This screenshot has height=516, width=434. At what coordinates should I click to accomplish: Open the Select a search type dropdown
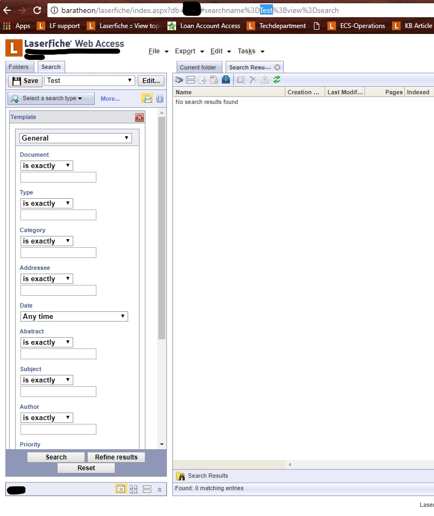coord(51,99)
